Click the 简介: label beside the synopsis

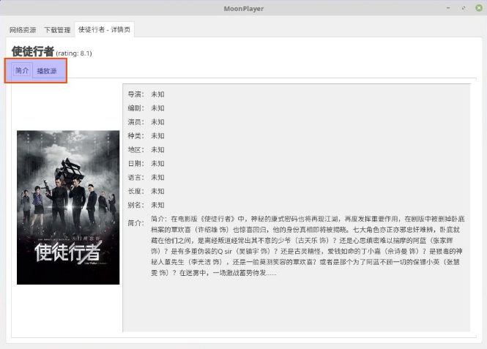135,222
